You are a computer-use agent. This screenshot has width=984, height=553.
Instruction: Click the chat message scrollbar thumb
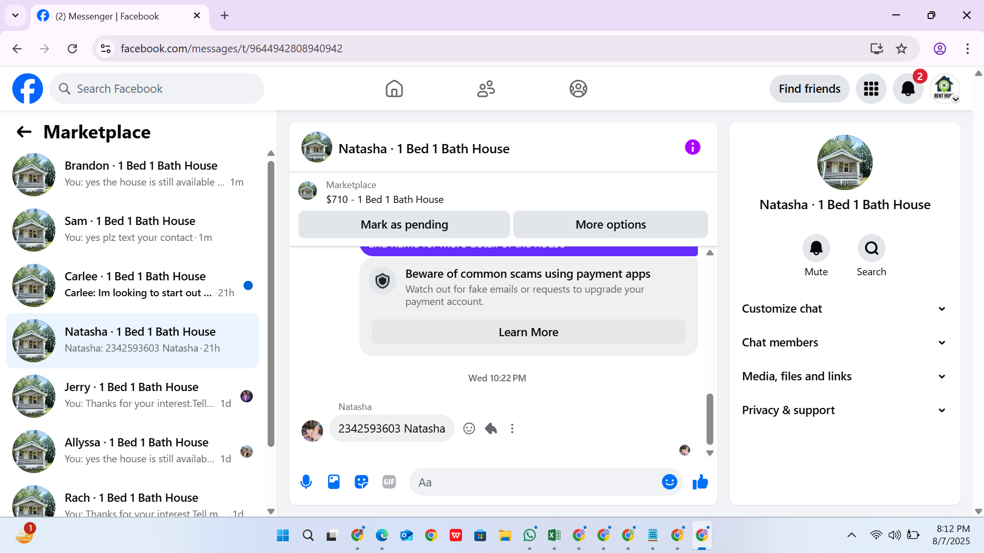[710, 419]
